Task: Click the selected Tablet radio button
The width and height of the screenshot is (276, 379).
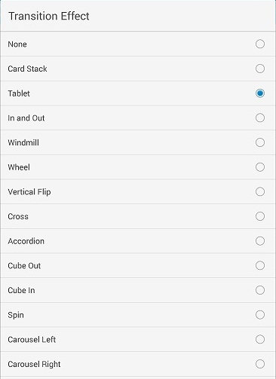Action: tap(260, 93)
